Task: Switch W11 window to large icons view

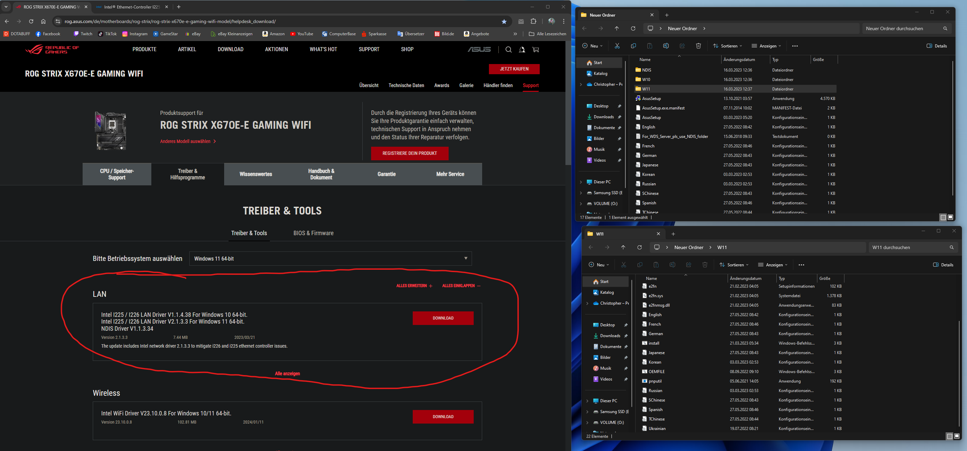Action: pyautogui.click(x=957, y=436)
